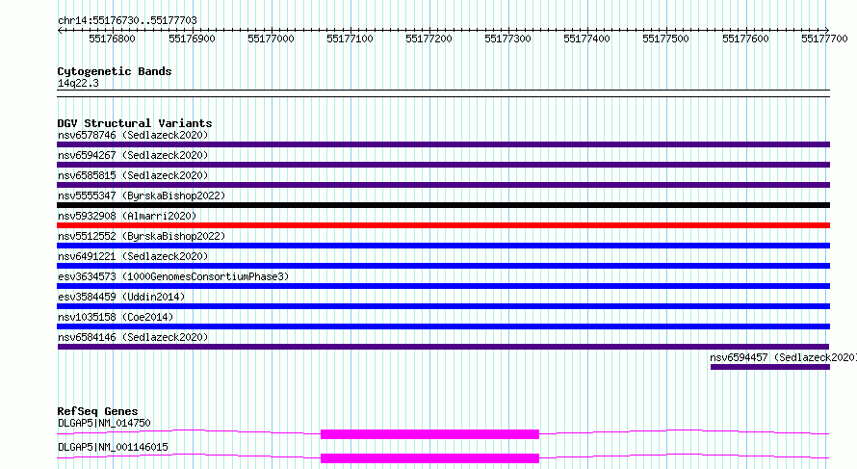Screen dimensions: 857x469
Task: Click the DLGAP5|NM_014750 gene label
Action: [104, 423]
